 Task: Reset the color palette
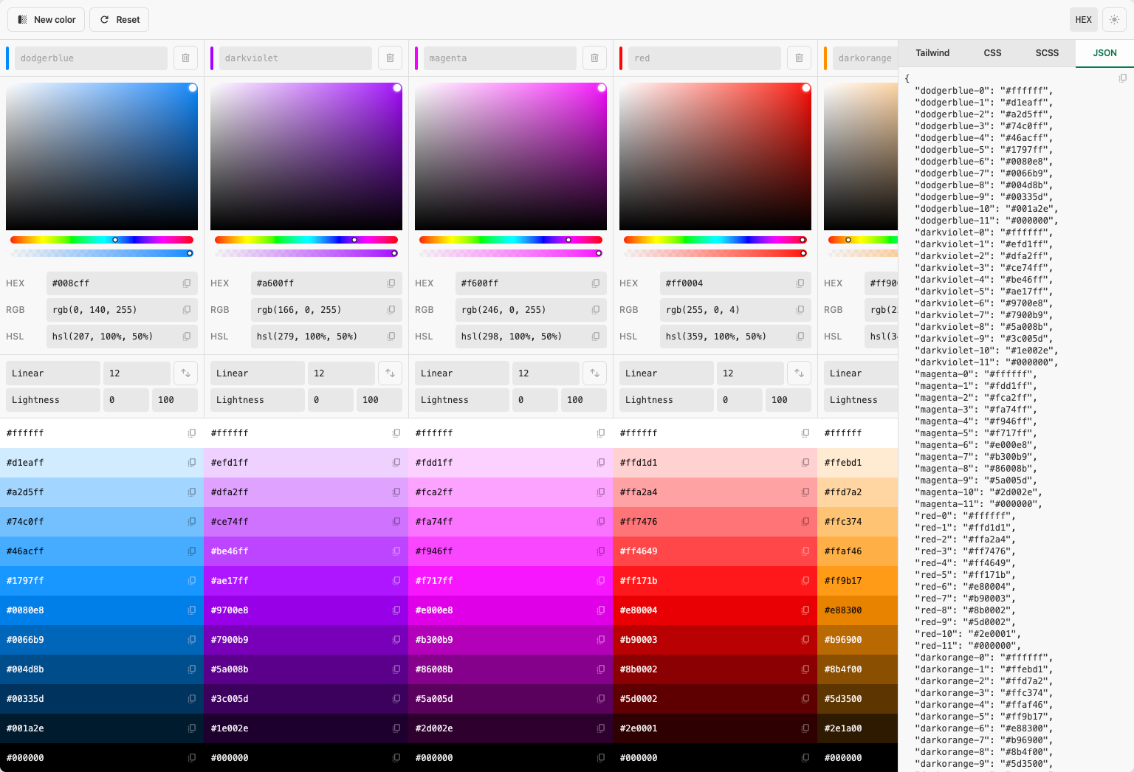[x=120, y=20]
